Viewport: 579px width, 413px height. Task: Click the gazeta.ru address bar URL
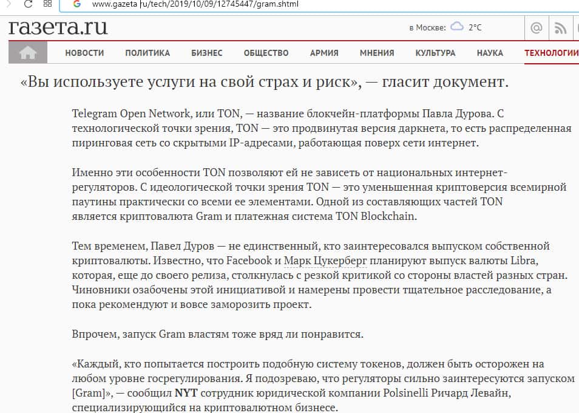point(195,4)
